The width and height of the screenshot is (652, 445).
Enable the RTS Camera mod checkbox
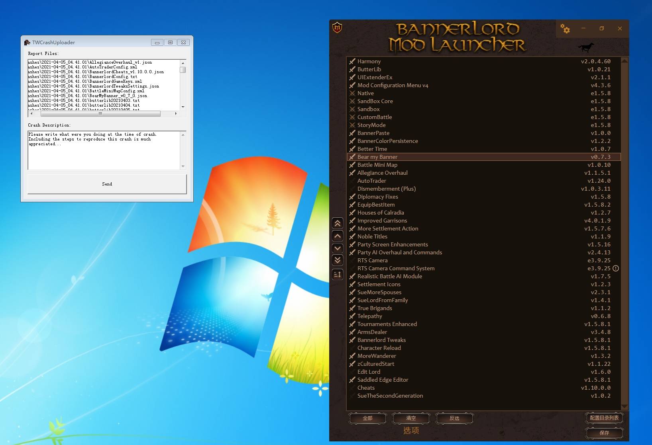352,260
